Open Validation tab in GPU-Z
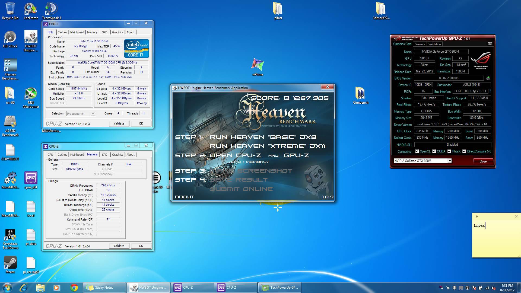The image size is (521, 293). point(434,44)
